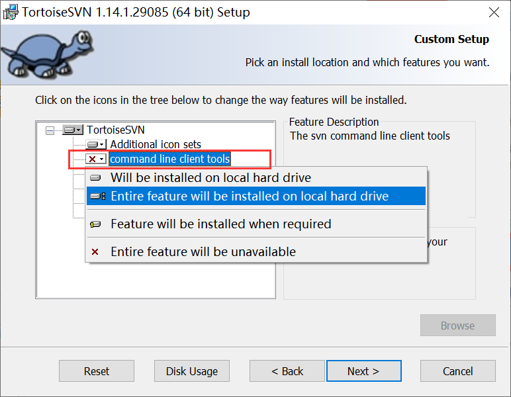This screenshot has width=511, height=397.
Task: Click the drive icon beside Will be installed
Action: pyautogui.click(x=95, y=178)
